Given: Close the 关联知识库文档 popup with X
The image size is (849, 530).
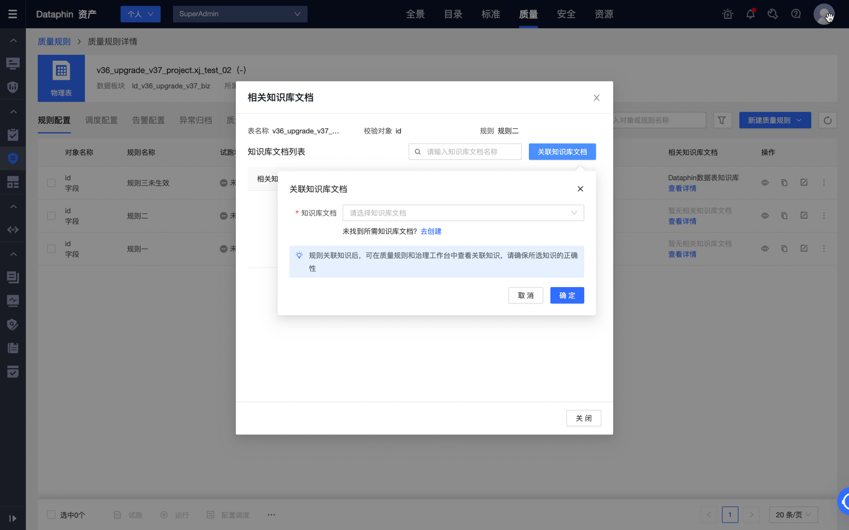Looking at the screenshot, I should pos(580,189).
